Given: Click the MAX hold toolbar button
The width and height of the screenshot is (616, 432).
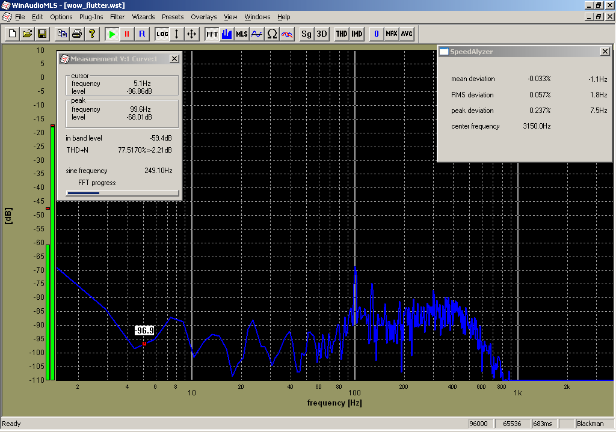Looking at the screenshot, I should coord(392,34).
